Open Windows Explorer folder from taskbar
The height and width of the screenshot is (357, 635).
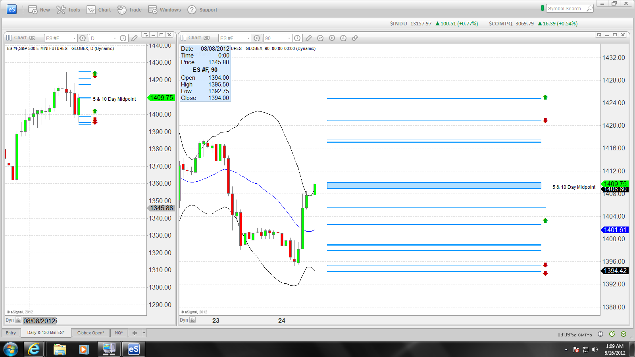click(60, 349)
